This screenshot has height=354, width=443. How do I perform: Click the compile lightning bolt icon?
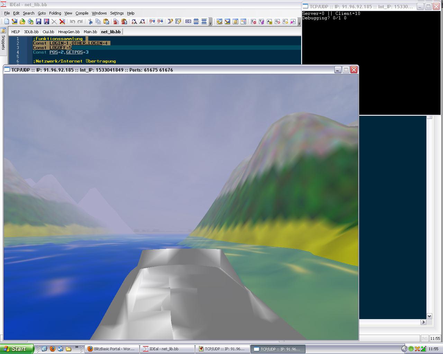coord(170,21)
